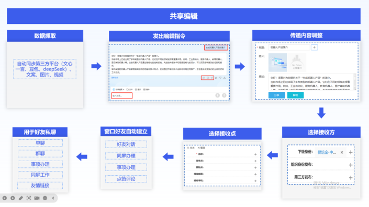Go to the previous slide in slideshow toolbar
This screenshot has height=207, width=369.
click(x=5, y=198)
